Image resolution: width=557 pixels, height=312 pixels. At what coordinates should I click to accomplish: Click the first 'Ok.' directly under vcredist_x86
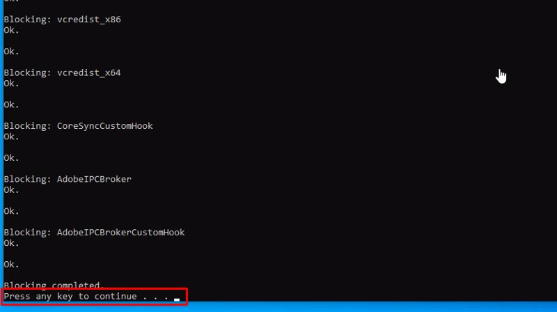coord(11,30)
